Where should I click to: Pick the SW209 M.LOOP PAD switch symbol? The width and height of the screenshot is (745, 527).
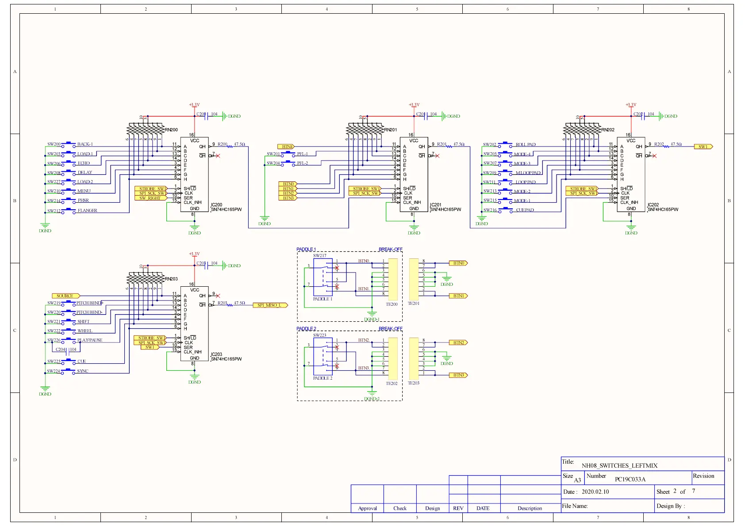[x=505, y=173]
